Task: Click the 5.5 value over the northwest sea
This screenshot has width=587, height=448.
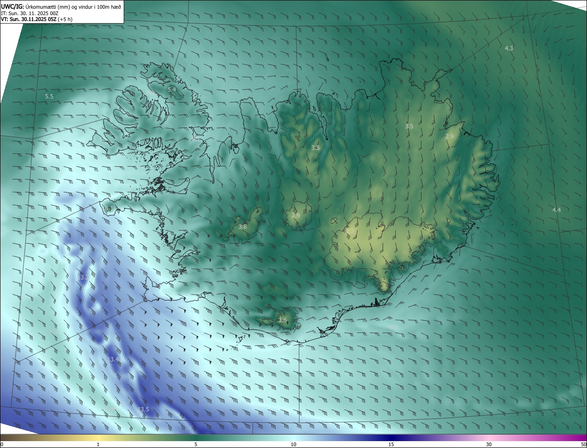Action: [x=49, y=97]
